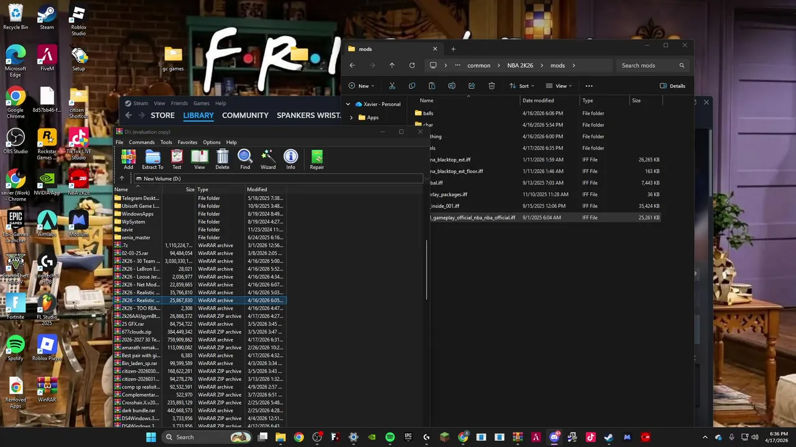The width and height of the screenshot is (796, 447).
Task: Open WinRAR File menu
Action: 119,142
